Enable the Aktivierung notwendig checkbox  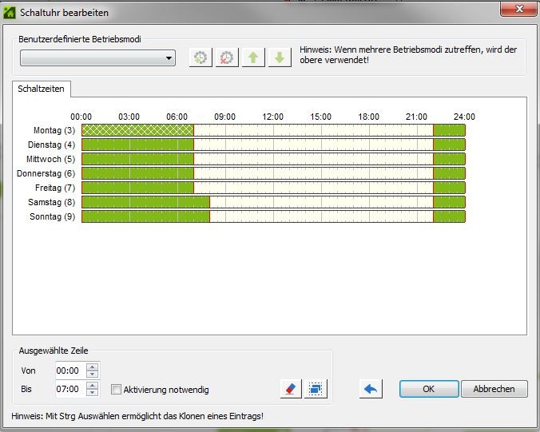coord(117,390)
